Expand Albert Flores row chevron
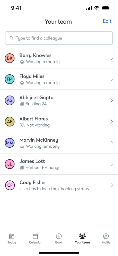 click(x=112, y=122)
